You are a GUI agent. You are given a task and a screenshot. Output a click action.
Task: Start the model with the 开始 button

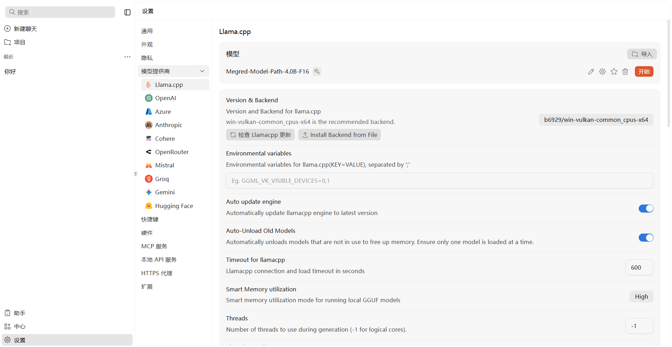coord(644,71)
